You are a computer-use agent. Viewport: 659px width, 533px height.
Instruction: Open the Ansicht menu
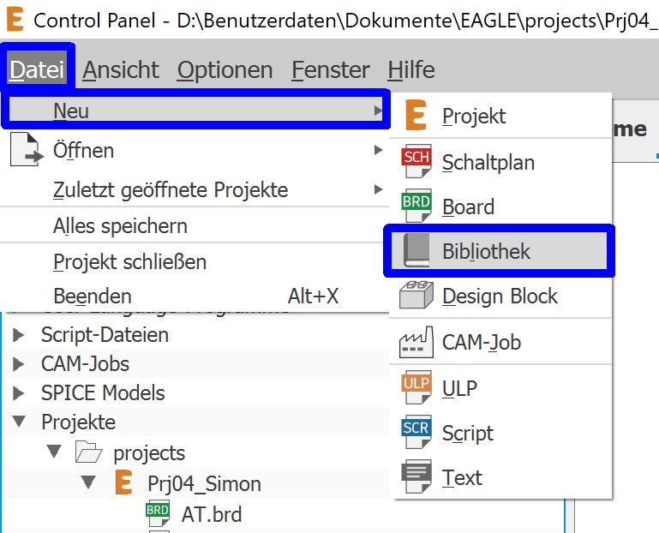(121, 69)
